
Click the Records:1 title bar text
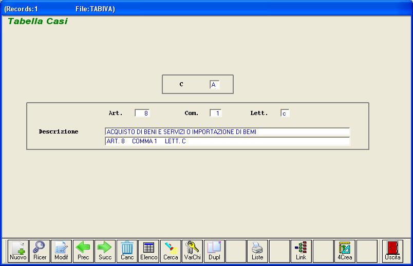click(x=21, y=9)
